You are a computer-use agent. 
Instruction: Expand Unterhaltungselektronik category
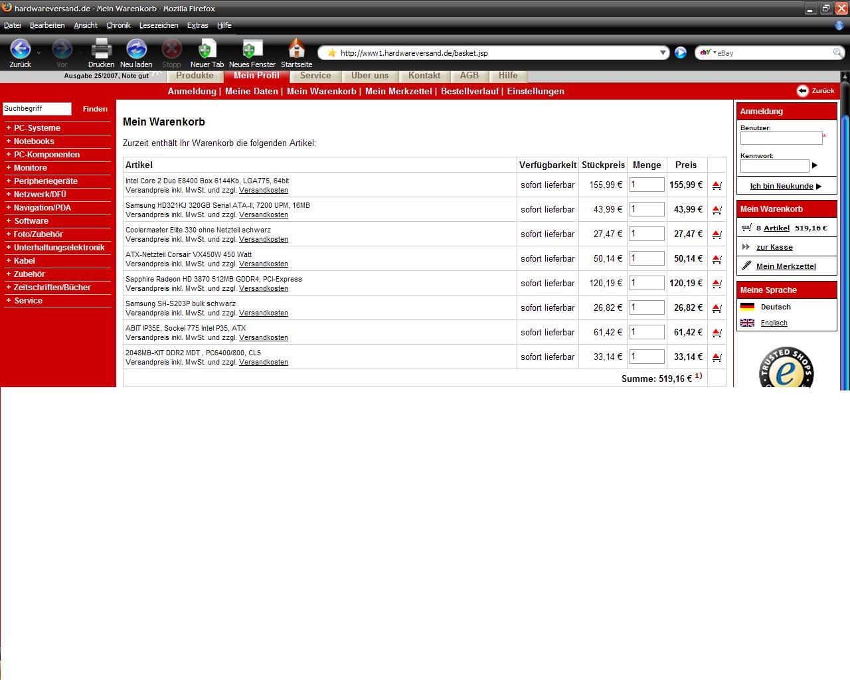coord(59,248)
